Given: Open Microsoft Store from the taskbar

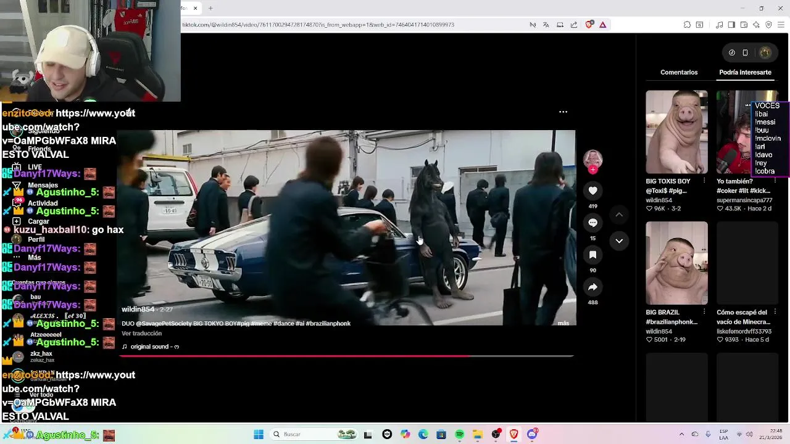Looking at the screenshot, I should (x=441, y=434).
